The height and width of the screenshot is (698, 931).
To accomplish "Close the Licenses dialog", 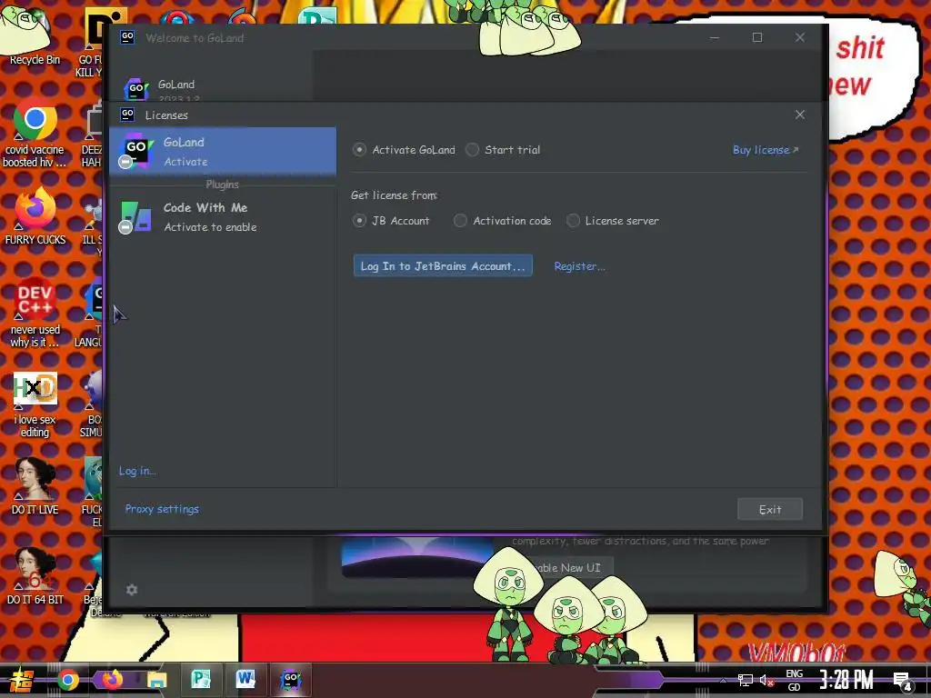I will (800, 115).
